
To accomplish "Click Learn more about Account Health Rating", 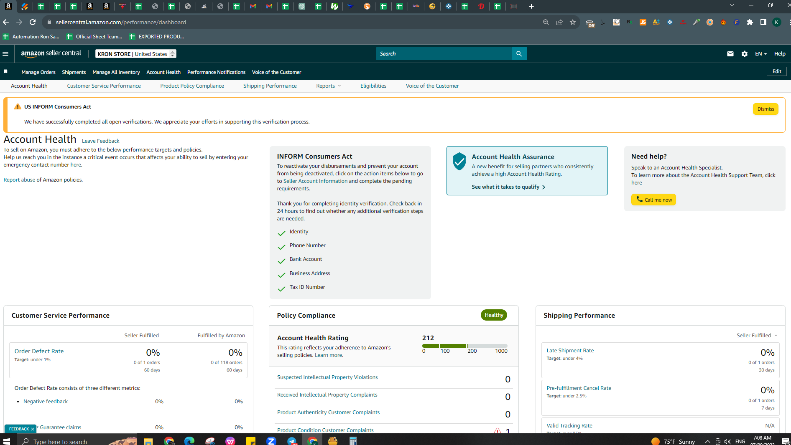I will (328, 355).
